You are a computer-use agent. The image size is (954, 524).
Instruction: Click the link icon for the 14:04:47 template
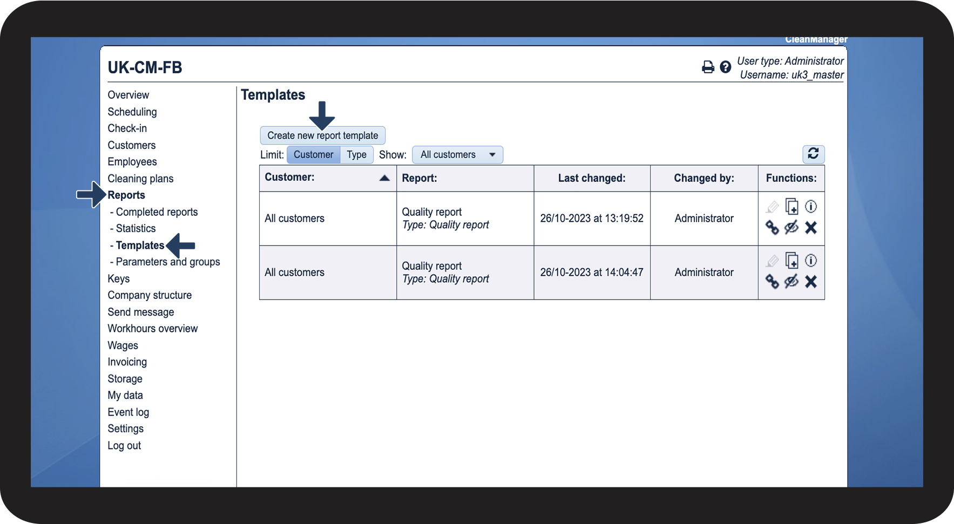(x=772, y=282)
